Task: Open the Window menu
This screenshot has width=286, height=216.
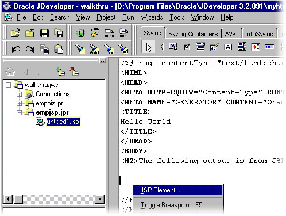Action: [202, 17]
